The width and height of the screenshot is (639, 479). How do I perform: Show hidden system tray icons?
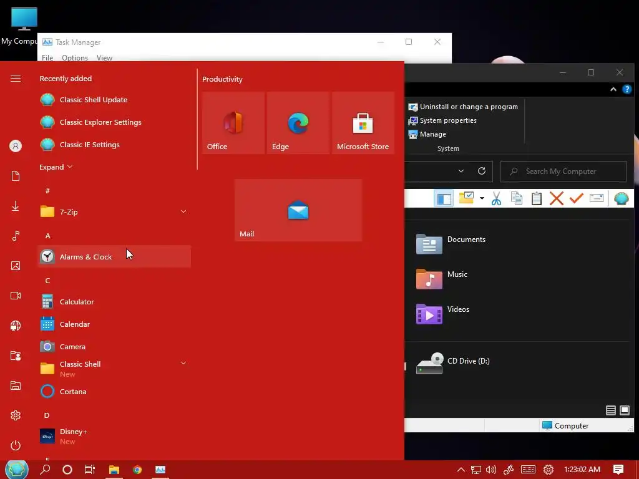point(461,470)
